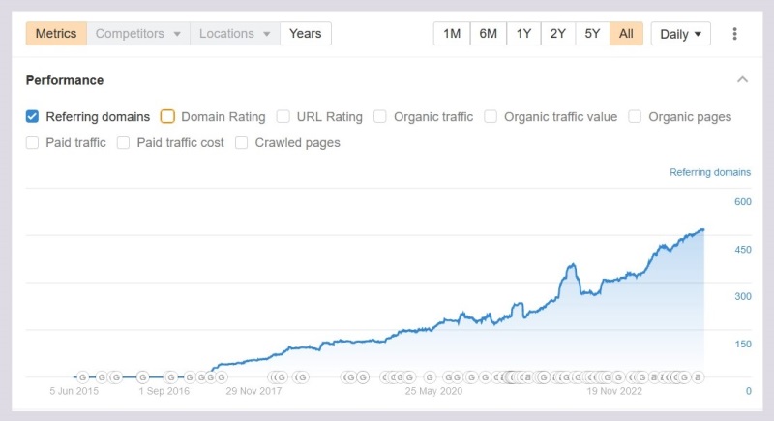Set time range to 1M
The height and width of the screenshot is (421, 774).
point(452,34)
